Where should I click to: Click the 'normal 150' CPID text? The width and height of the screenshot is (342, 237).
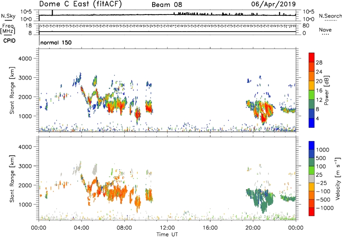[x=56, y=42]
